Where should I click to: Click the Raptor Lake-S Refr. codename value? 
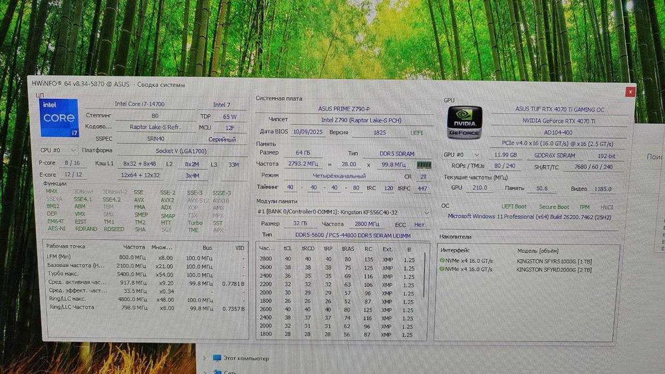(x=155, y=127)
